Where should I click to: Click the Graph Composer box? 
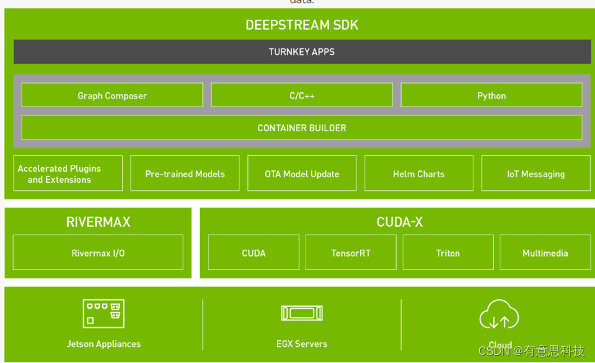(112, 95)
